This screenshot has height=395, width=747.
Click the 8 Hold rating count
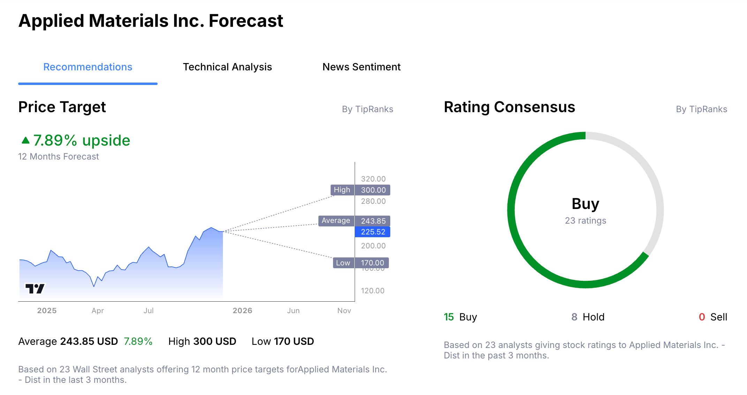(x=588, y=317)
